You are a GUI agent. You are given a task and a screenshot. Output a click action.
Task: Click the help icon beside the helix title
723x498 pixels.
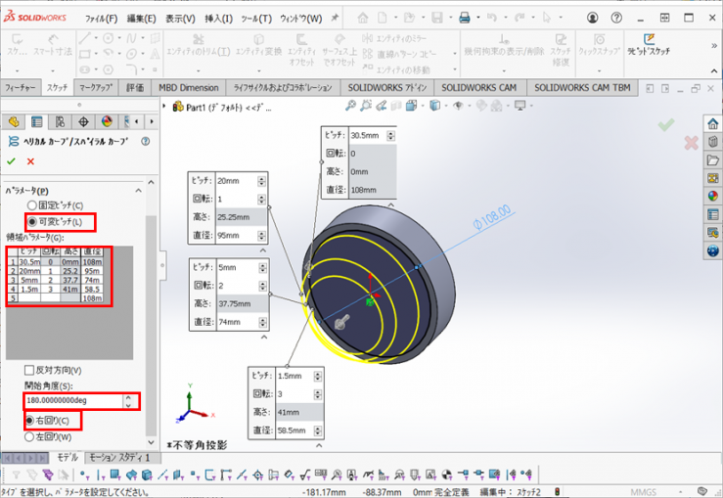point(146,142)
